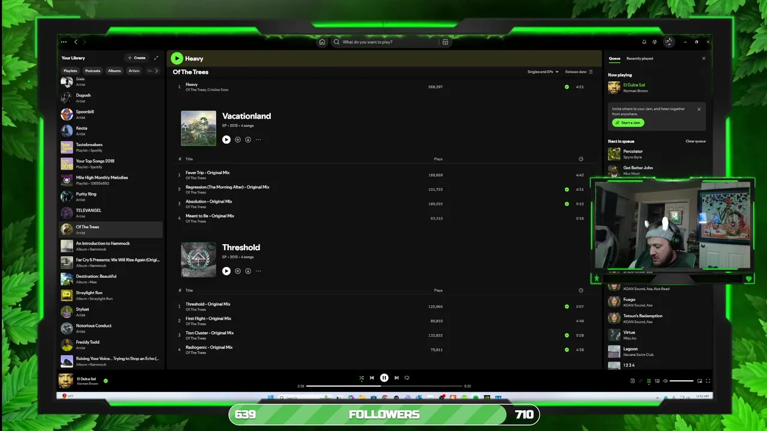Toggle saved checkmark on Regression track
Screen dimensions: 767x431
[x=566, y=189]
